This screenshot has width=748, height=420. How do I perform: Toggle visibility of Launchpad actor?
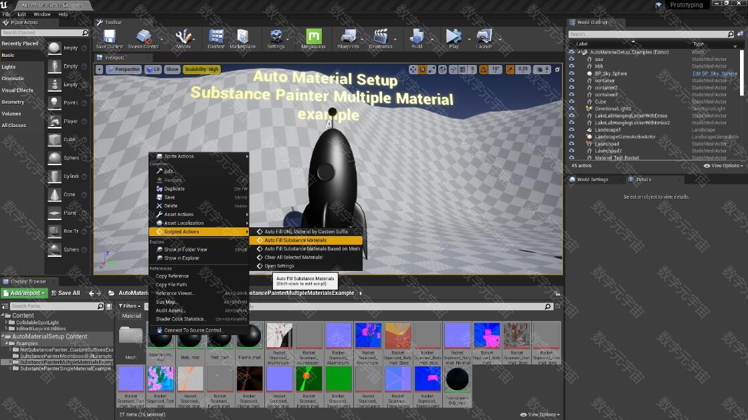pos(571,144)
